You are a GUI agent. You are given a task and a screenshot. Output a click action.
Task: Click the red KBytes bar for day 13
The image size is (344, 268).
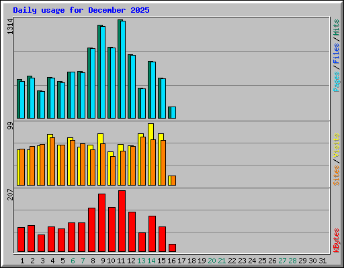(x=142, y=243)
